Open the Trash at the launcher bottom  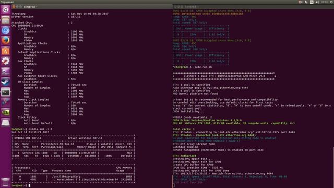(6, 182)
